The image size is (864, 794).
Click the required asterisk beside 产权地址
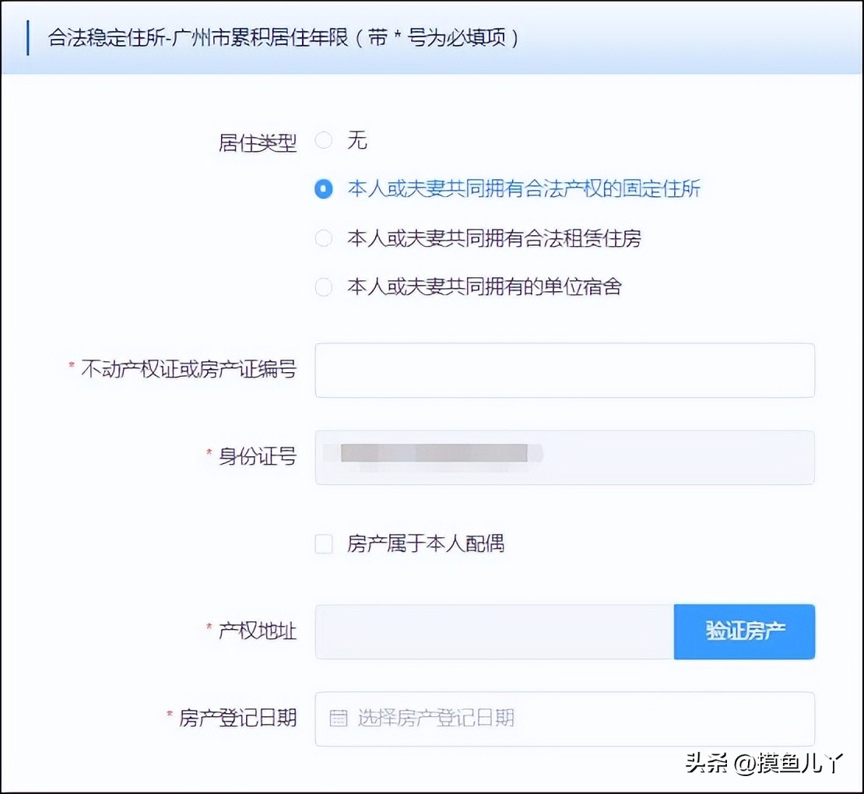point(208,627)
